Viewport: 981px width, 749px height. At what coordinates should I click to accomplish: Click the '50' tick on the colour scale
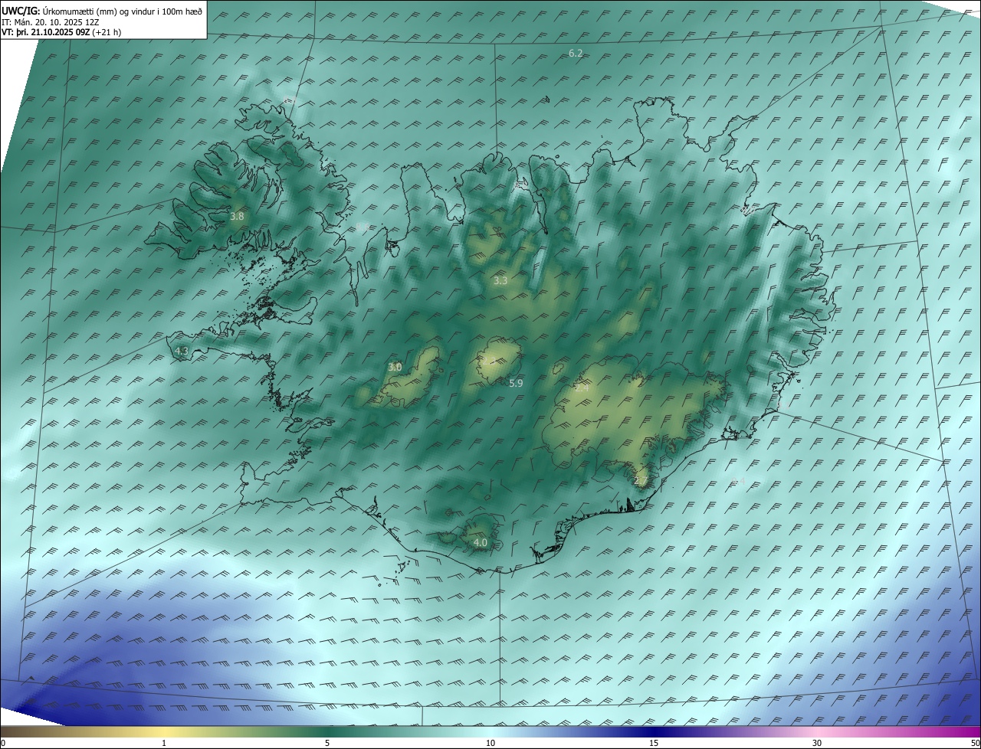click(x=975, y=743)
